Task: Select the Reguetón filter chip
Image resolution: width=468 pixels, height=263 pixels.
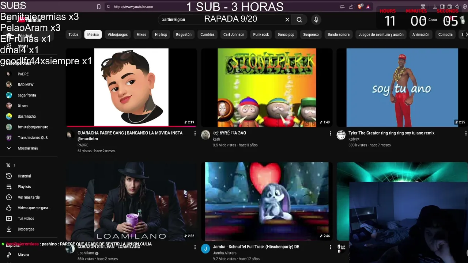Action: point(184,34)
